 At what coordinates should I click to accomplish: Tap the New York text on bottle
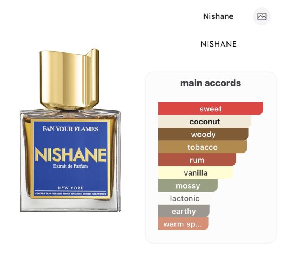pyautogui.click(x=71, y=188)
